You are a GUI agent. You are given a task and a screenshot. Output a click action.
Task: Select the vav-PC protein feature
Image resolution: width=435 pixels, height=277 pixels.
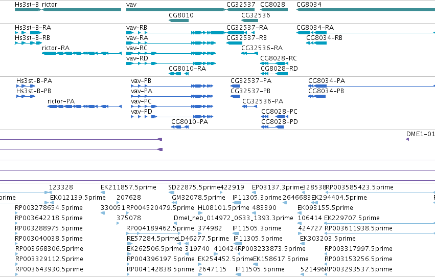tap(172, 106)
